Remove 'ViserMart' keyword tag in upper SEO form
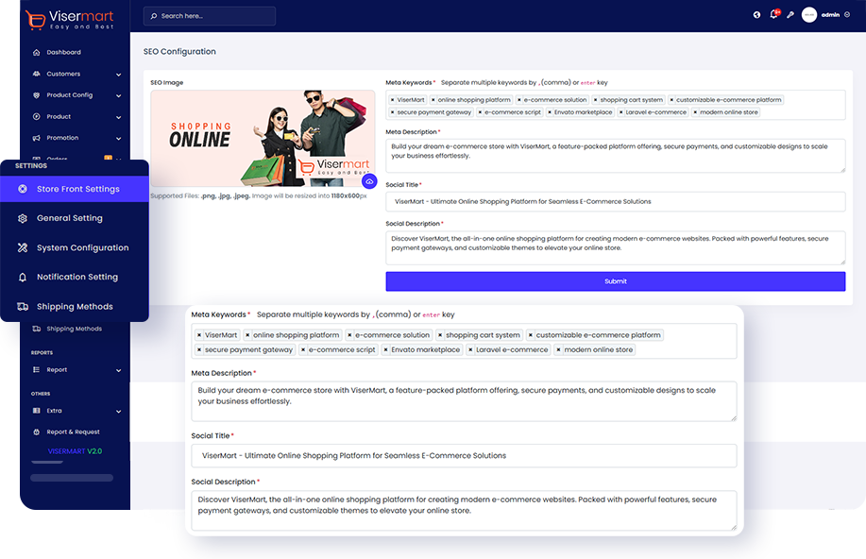The width and height of the screenshot is (866, 559). point(392,100)
